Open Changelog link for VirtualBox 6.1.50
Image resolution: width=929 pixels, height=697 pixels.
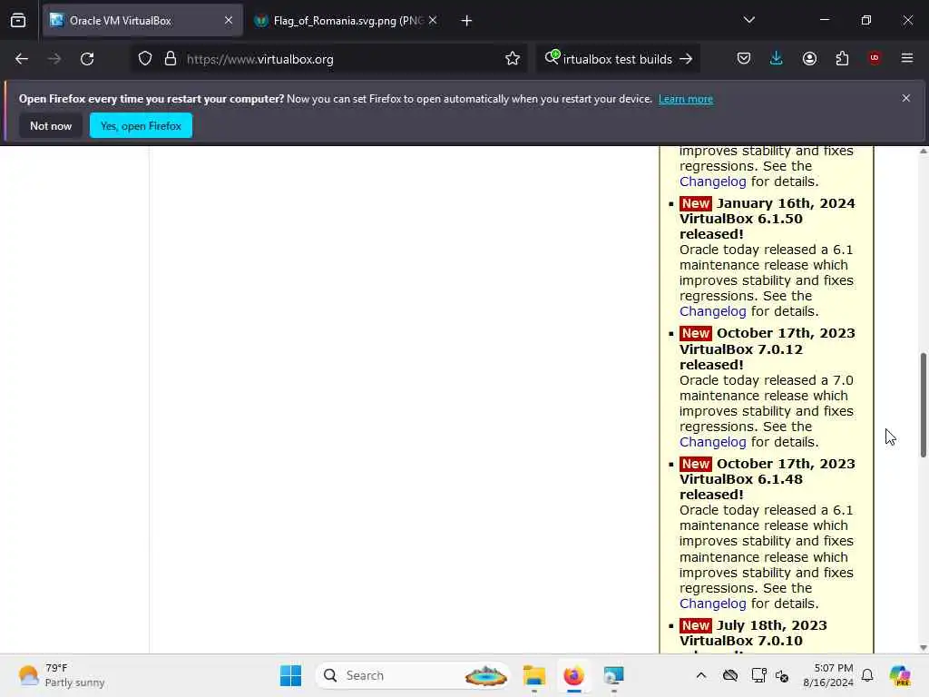pos(713,311)
